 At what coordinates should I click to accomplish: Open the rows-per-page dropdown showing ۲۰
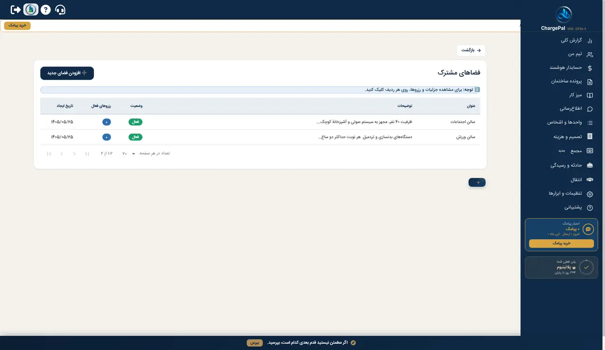click(129, 153)
